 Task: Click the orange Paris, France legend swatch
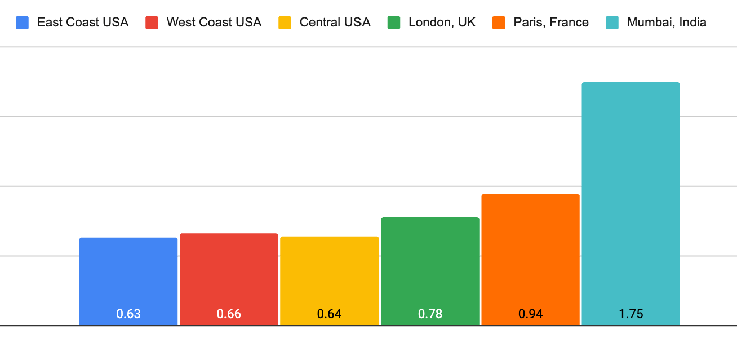coord(499,23)
